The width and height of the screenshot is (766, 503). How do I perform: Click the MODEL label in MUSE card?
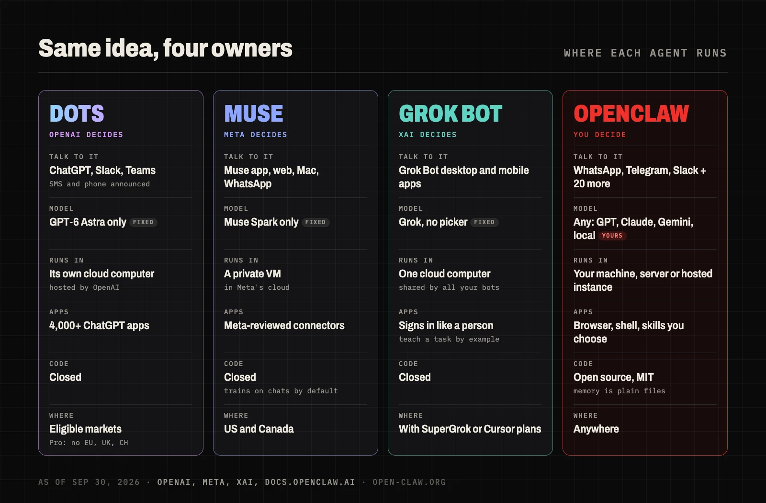(x=236, y=208)
